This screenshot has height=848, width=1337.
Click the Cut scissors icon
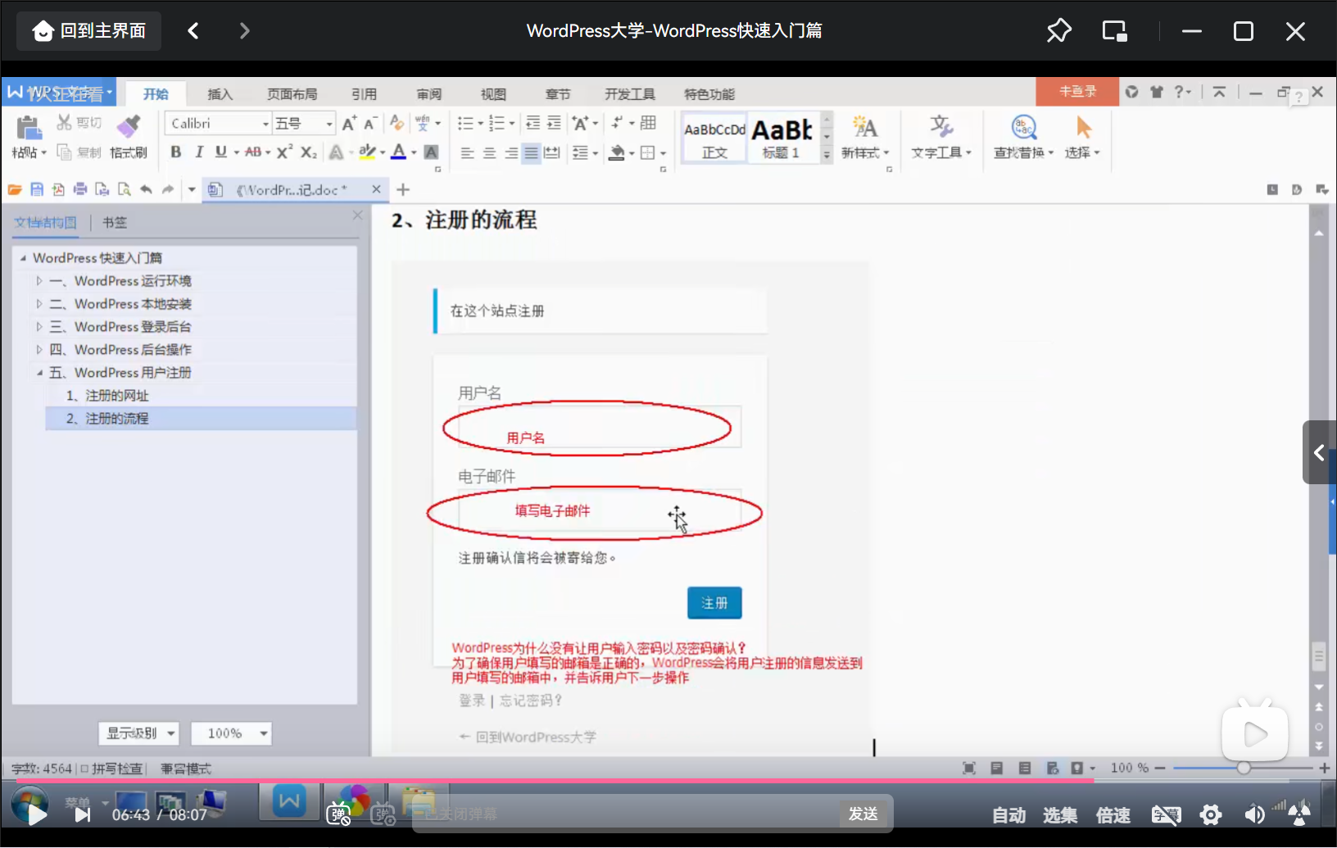pyautogui.click(x=64, y=123)
